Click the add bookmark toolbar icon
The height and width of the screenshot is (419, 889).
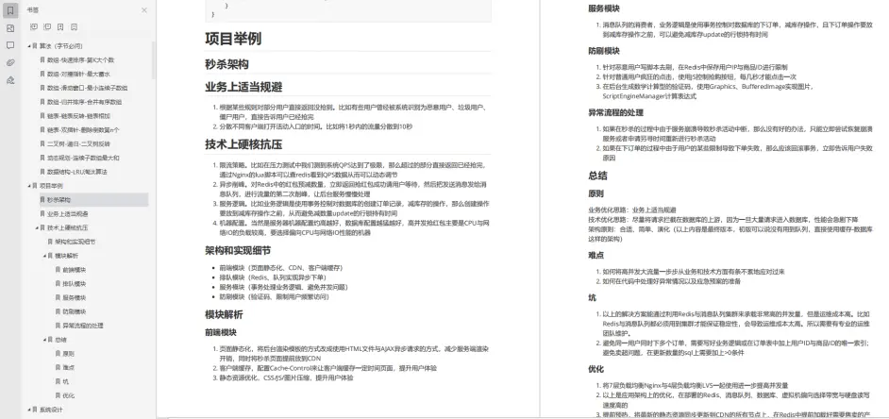tap(60, 26)
